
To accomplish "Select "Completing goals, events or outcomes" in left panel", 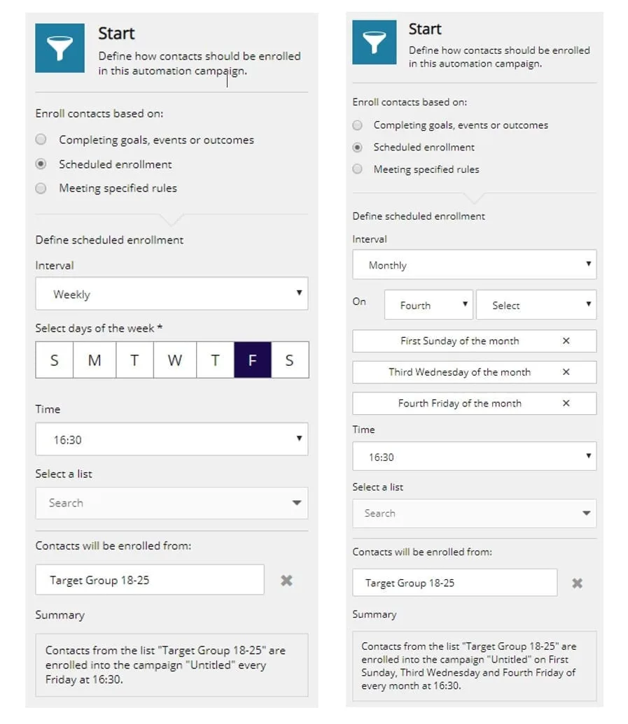I will coord(40,140).
